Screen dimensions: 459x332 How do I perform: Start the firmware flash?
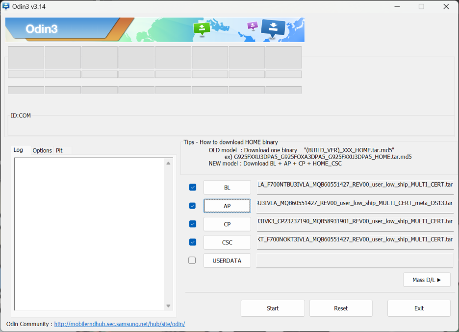point(273,308)
